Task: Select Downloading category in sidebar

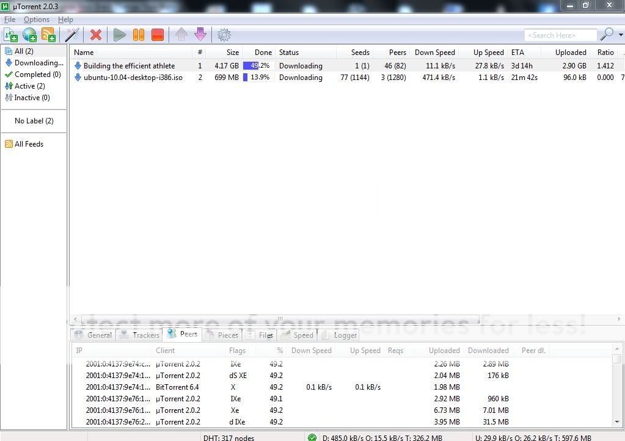Action: tap(34, 63)
